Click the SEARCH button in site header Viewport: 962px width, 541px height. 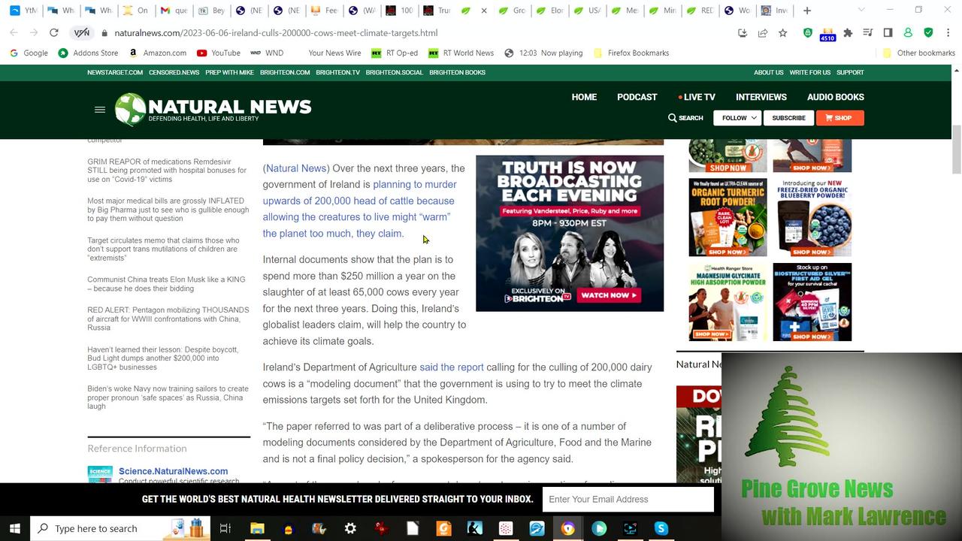(x=685, y=118)
